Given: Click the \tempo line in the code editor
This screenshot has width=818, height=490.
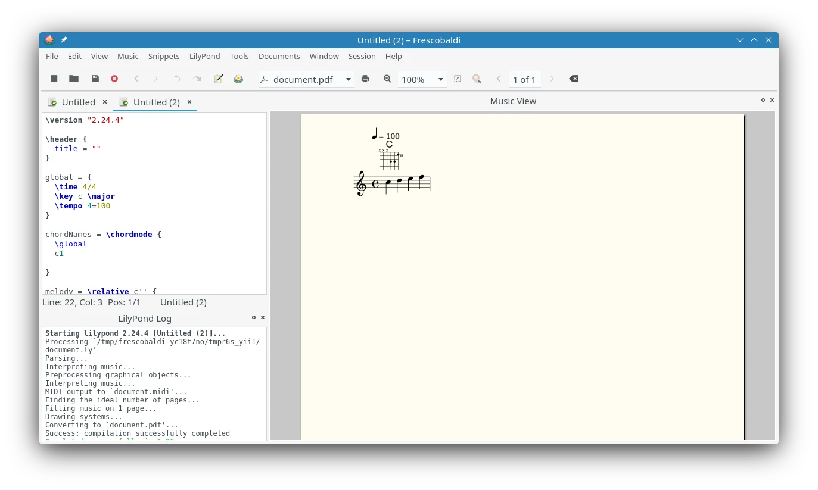Looking at the screenshot, I should click(x=82, y=206).
